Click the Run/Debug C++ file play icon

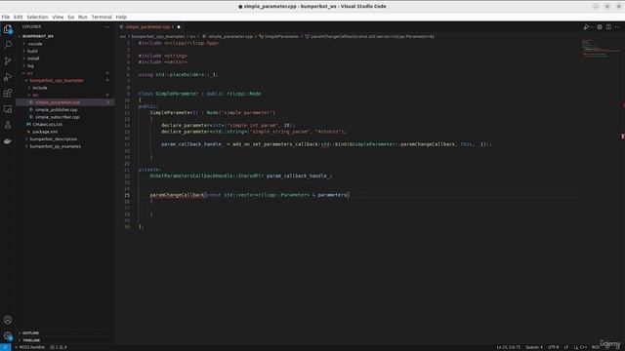click(586, 27)
